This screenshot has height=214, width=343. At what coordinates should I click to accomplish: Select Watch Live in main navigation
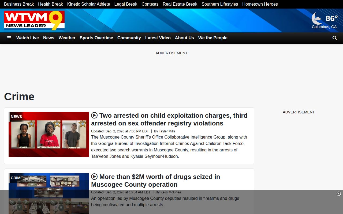(28, 38)
